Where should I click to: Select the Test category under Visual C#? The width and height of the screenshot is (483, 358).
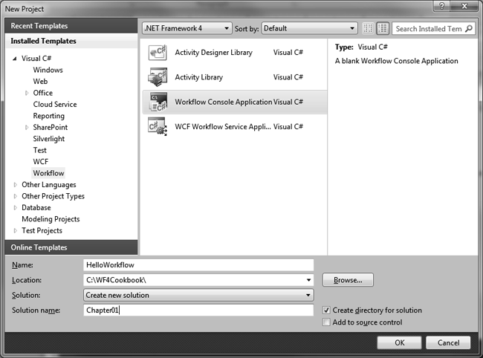click(x=39, y=150)
